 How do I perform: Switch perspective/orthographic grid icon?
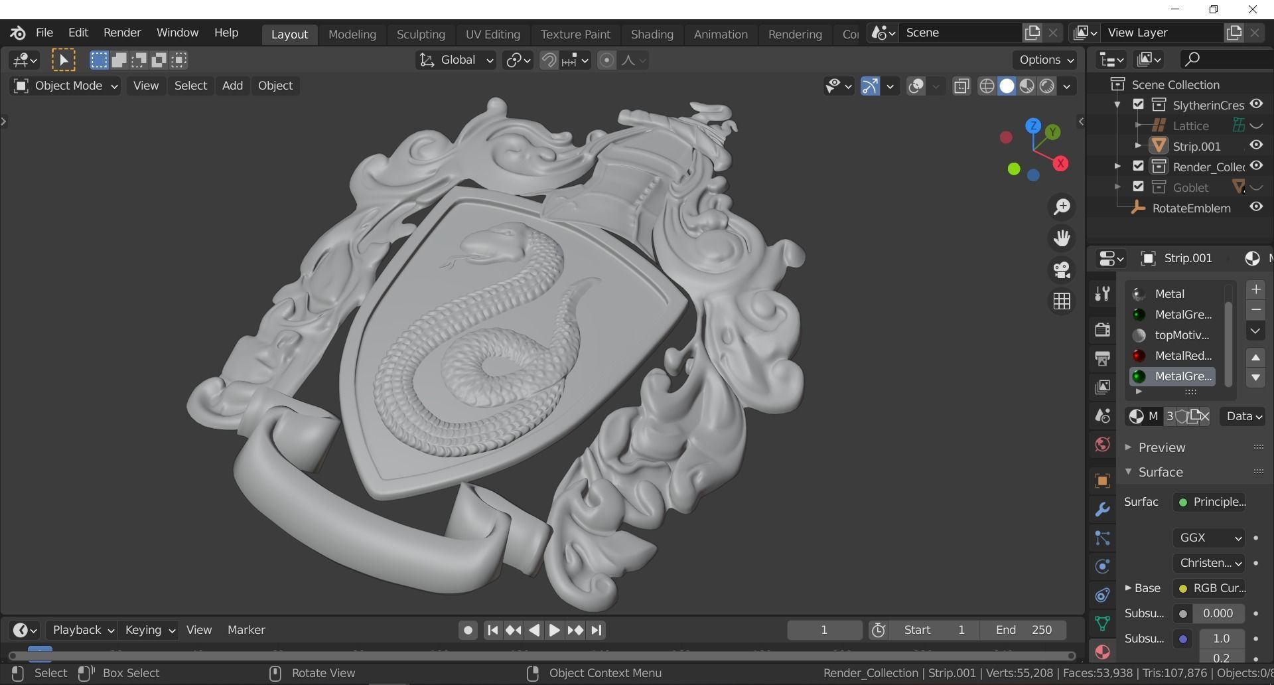[1062, 301]
